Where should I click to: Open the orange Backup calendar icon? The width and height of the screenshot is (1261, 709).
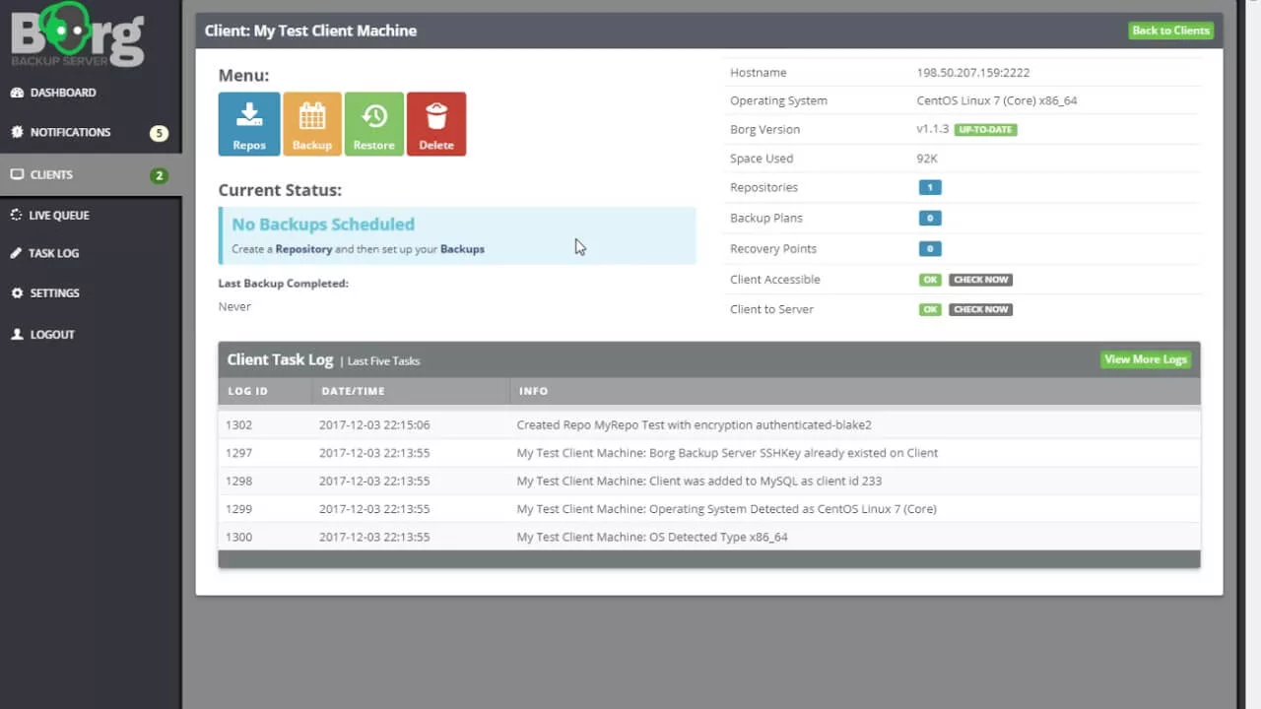312,124
